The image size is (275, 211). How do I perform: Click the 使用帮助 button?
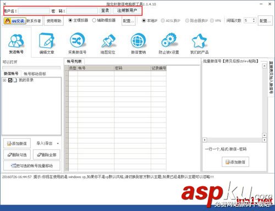[x=54, y=21]
